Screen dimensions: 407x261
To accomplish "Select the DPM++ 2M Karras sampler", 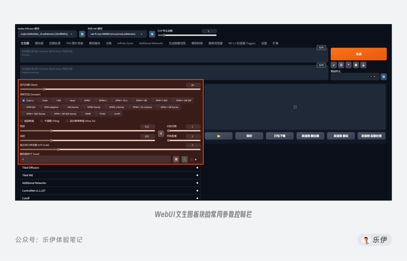I will pos(167,107).
